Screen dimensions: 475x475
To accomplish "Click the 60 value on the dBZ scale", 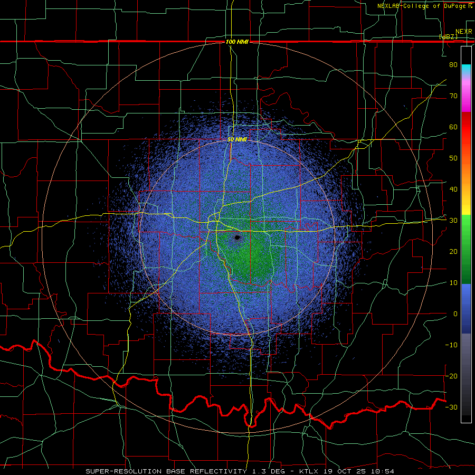I will (x=453, y=127).
